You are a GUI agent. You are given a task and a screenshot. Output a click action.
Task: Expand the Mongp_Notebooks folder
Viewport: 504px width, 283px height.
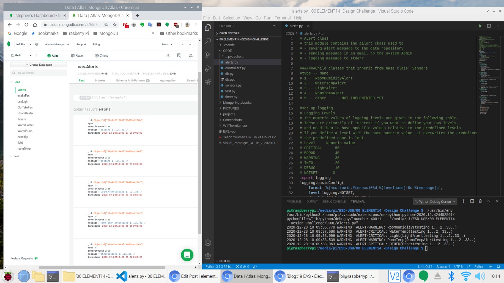237,103
